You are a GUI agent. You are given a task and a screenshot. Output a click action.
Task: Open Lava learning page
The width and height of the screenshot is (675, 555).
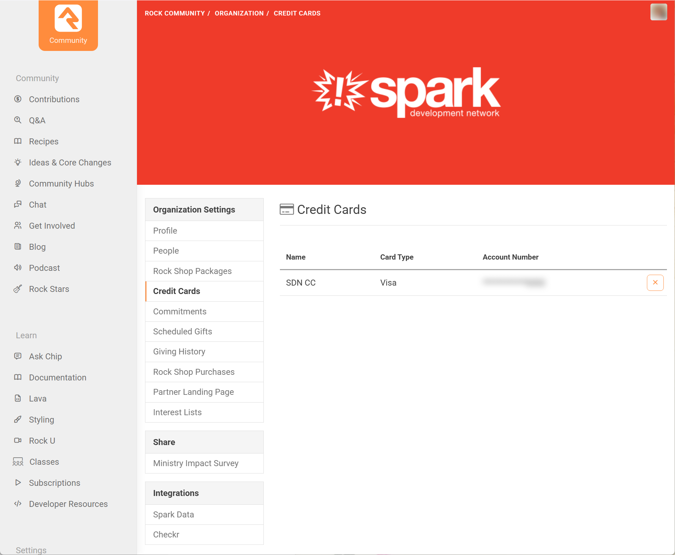pos(38,399)
